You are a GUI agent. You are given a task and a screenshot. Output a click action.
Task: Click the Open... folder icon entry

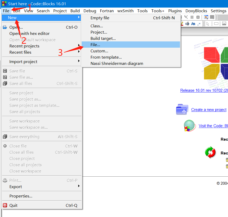(5, 27)
